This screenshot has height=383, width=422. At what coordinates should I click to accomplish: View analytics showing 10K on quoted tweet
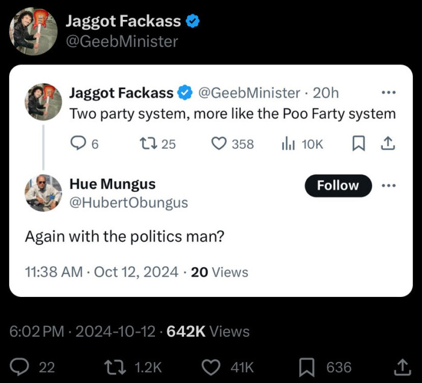(287, 144)
